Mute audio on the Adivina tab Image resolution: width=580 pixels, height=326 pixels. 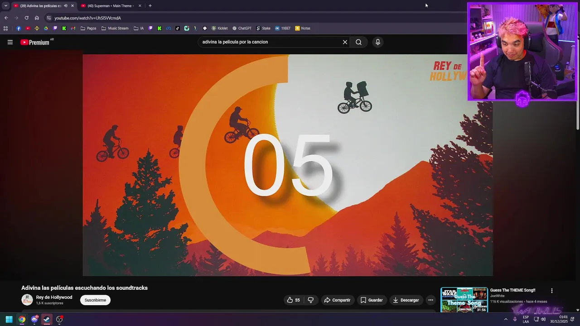pos(66,6)
